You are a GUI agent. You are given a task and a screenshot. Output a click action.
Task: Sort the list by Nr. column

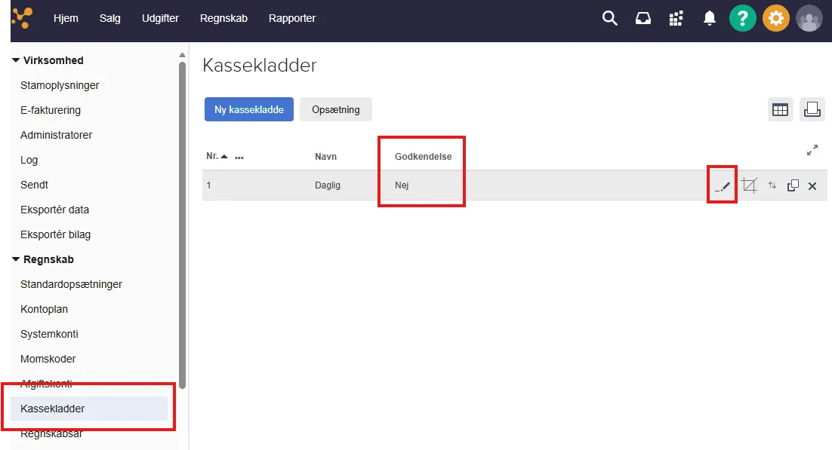tap(212, 156)
